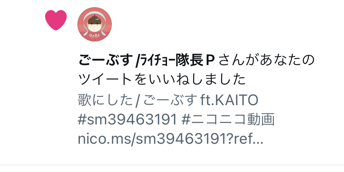Open the liked tweet 歌にした text
Image resolution: width=344 pixels, height=172 pixels.
point(105,100)
